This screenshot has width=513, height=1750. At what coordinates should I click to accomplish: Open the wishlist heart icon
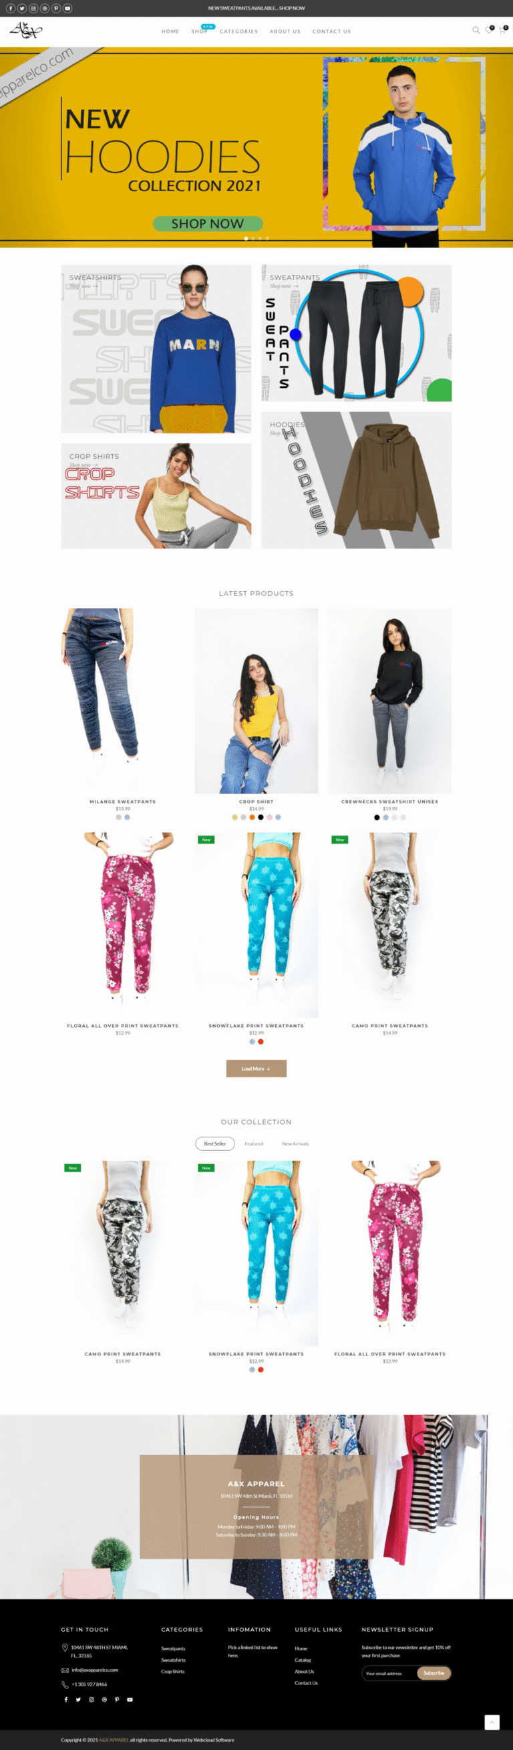point(488,30)
